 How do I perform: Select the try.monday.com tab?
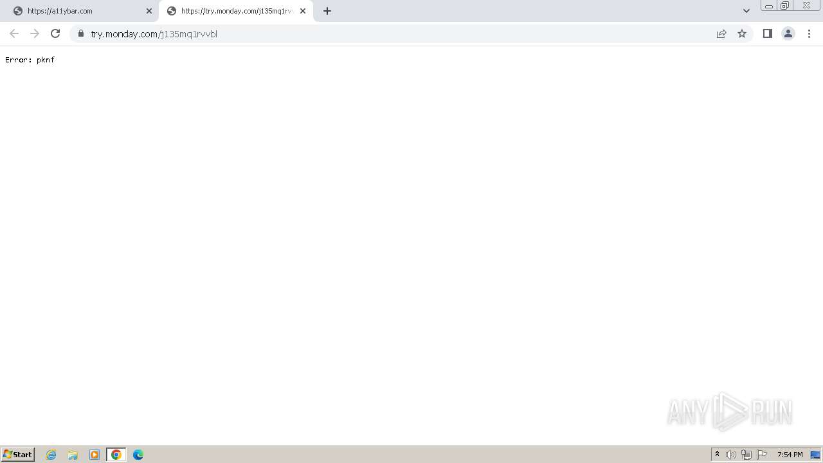pos(236,11)
